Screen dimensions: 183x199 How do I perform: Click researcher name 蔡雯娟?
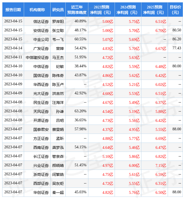tap(58, 129)
